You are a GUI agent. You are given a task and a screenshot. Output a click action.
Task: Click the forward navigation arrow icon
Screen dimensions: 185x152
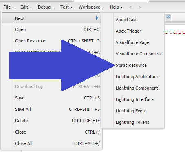pos(140,7)
